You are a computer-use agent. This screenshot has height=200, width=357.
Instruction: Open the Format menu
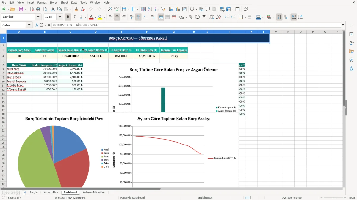click(42, 2)
